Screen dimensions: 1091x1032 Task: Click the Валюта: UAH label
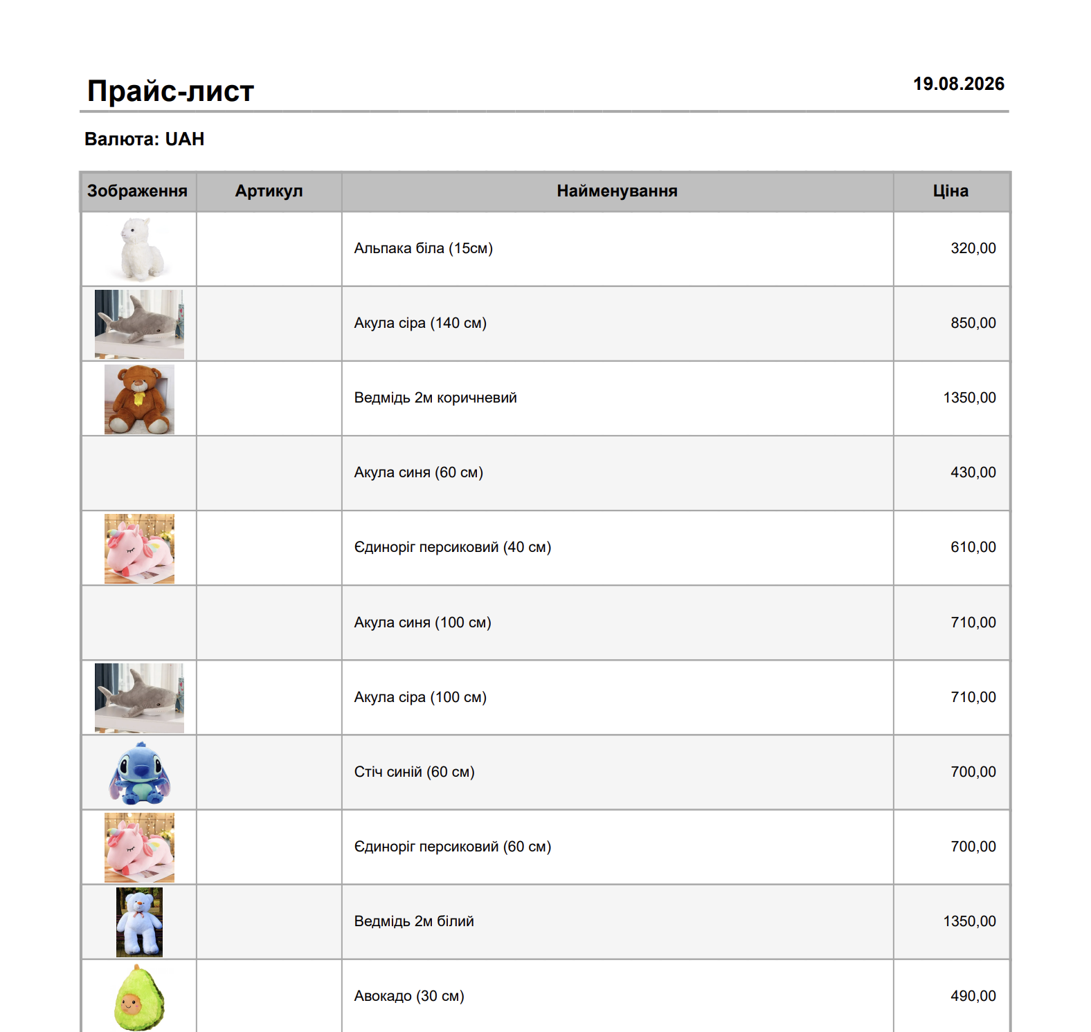(x=145, y=139)
